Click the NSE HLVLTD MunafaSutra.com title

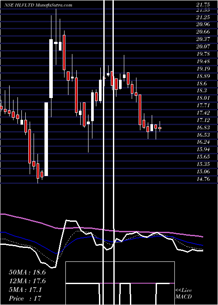[38, 5]
